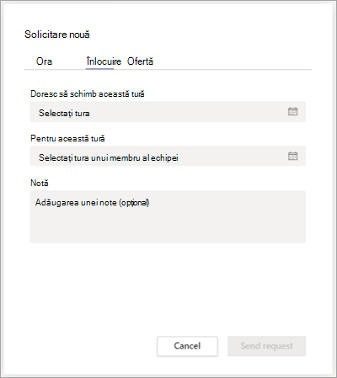Click the Notă field label
This screenshot has width=337, height=378.
point(40,183)
